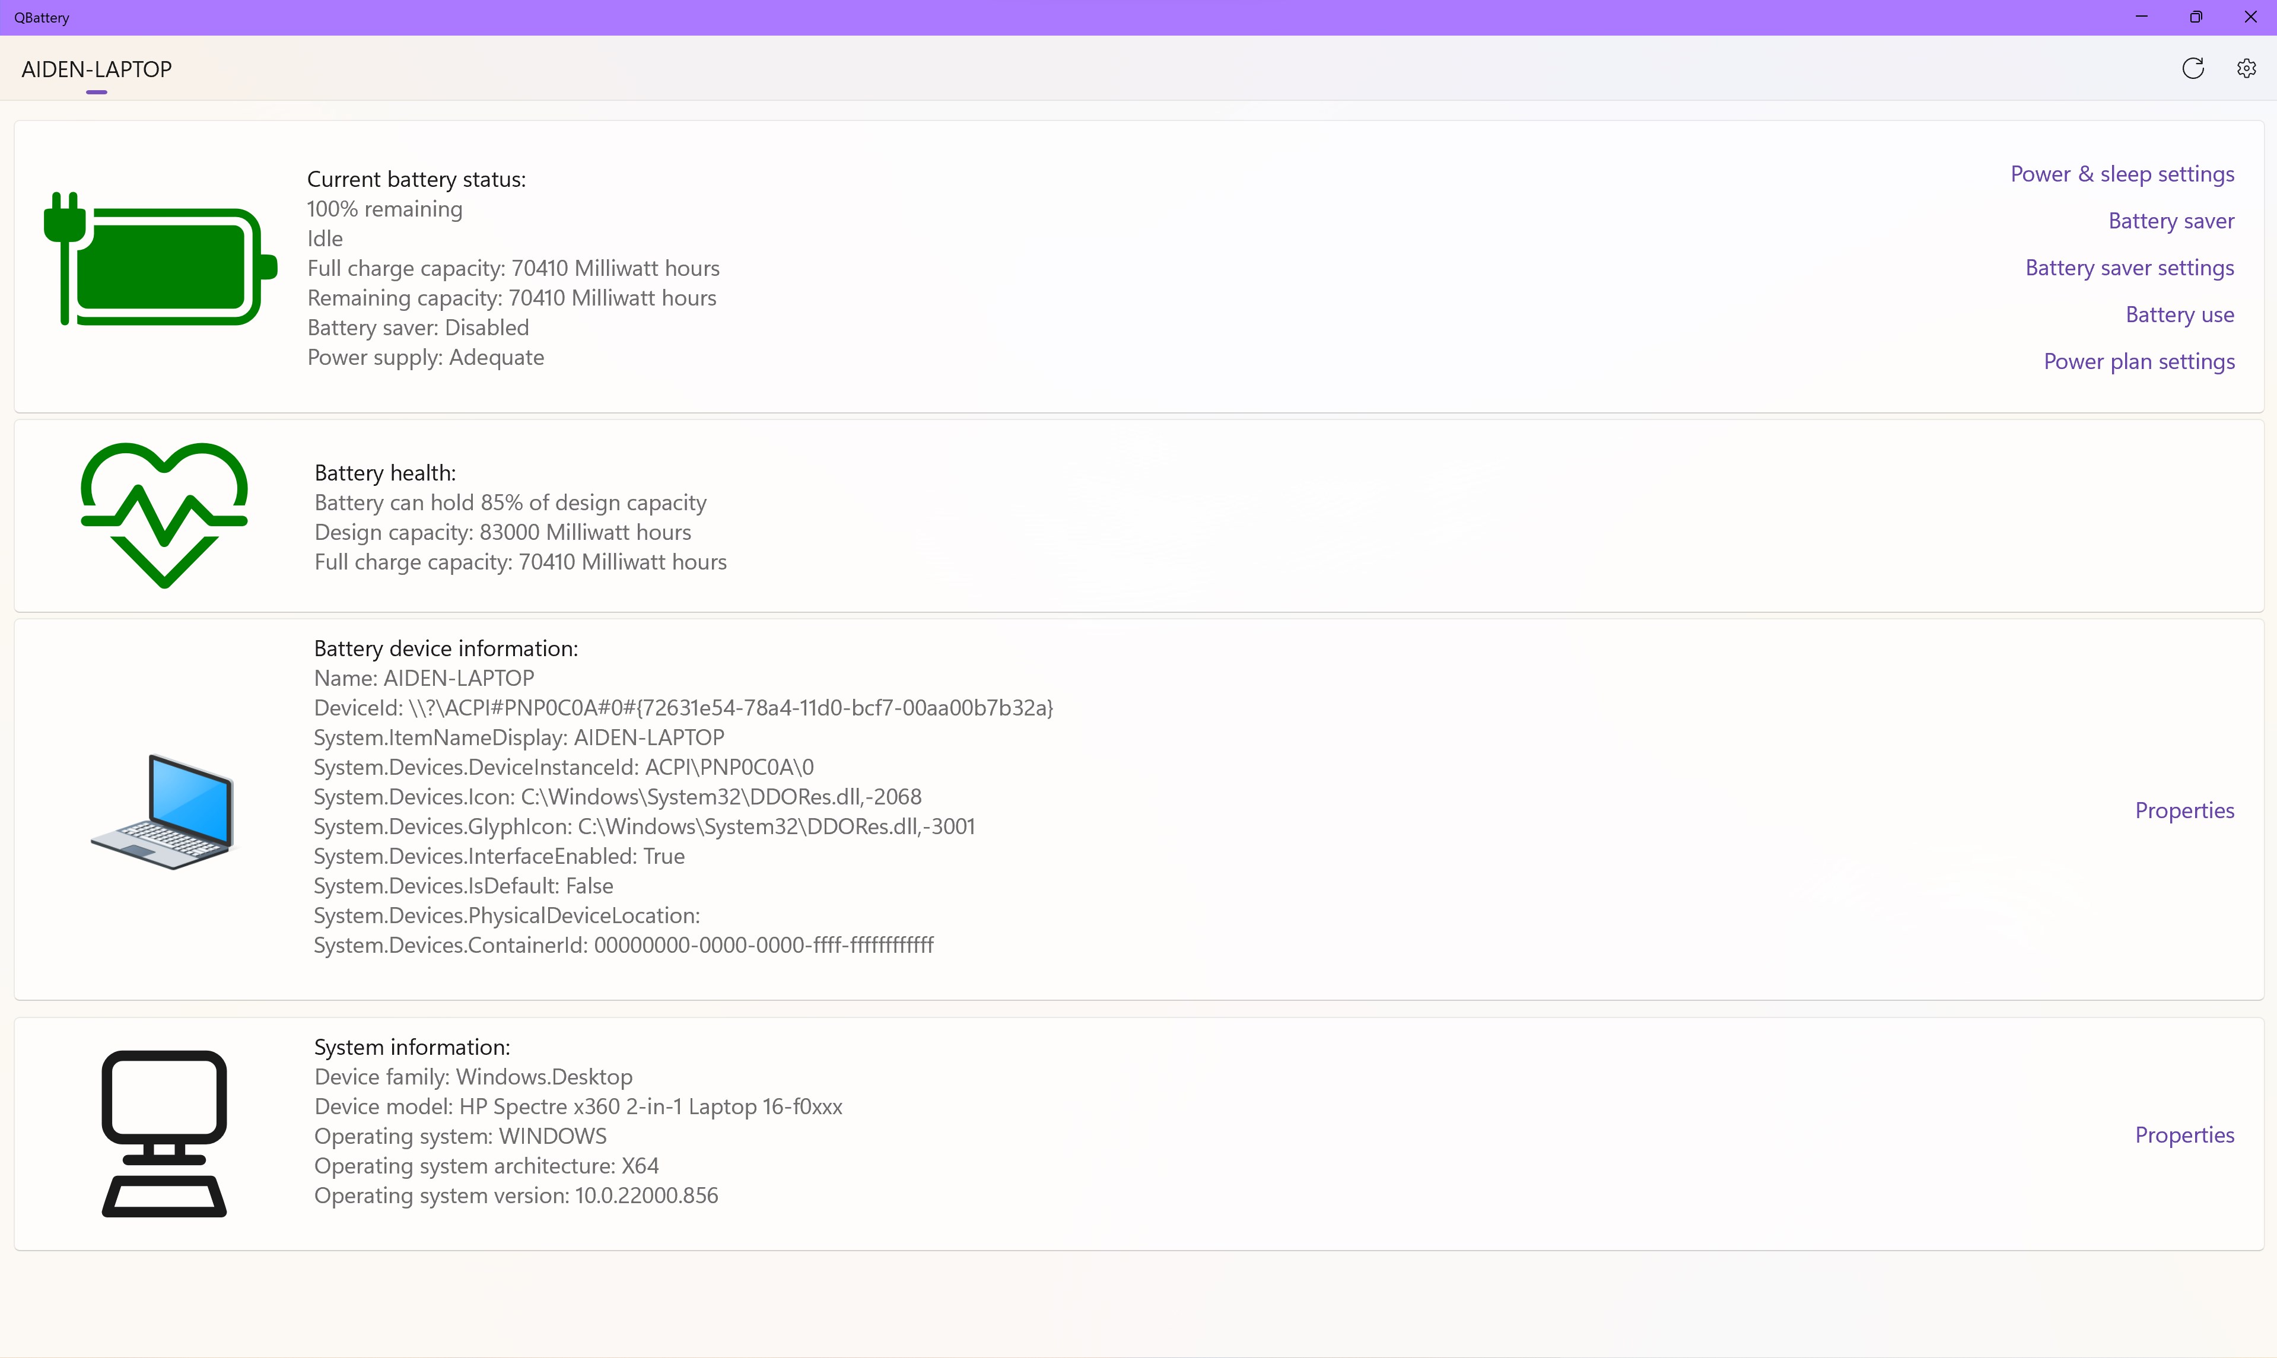Image resolution: width=2277 pixels, height=1358 pixels.
Task: Click the blue laptop device icon
Action: pos(164,811)
